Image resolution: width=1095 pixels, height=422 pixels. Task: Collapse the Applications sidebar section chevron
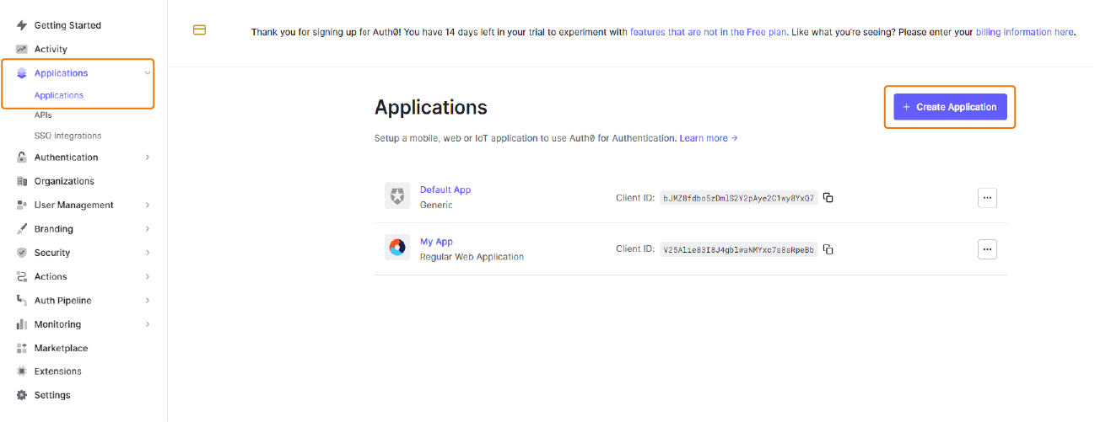click(148, 73)
